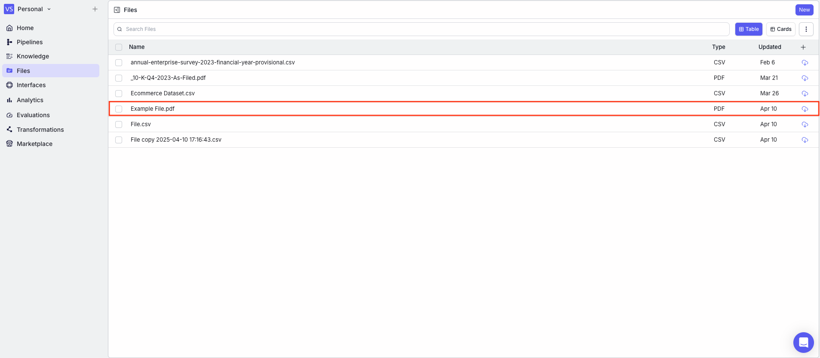Screen dimensions: 820x358
Task: Download the File copy csv
Action: click(x=805, y=140)
